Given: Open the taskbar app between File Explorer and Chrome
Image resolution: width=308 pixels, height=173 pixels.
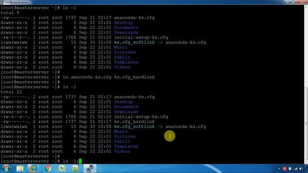Looking at the screenshot, I should tap(33, 169).
